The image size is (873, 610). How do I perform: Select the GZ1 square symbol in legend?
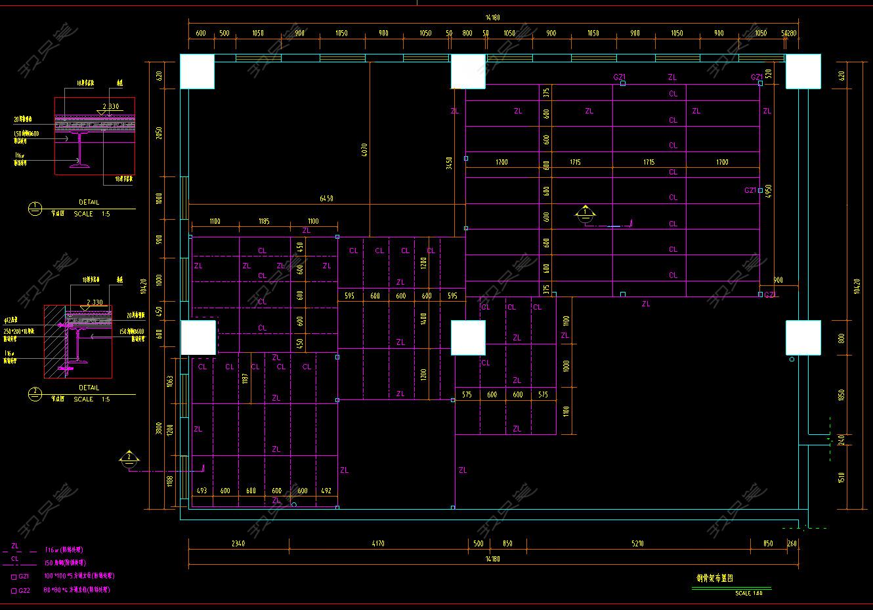pyautogui.click(x=13, y=577)
